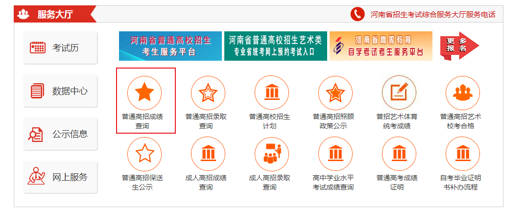525x212 pixels.
Task: Open 网上服务 sidebar item
Action: [x=60, y=177]
